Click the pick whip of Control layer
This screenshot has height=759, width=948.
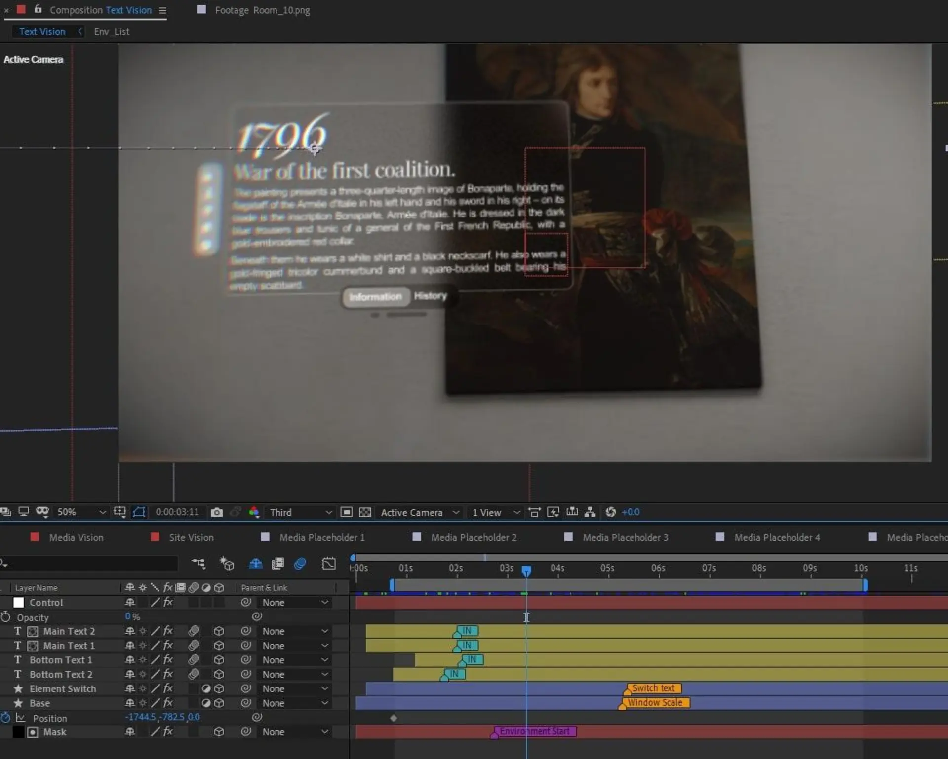click(246, 602)
